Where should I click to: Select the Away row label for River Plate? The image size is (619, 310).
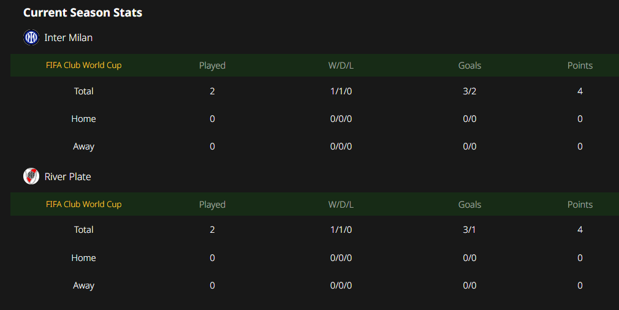coord(84,285)
